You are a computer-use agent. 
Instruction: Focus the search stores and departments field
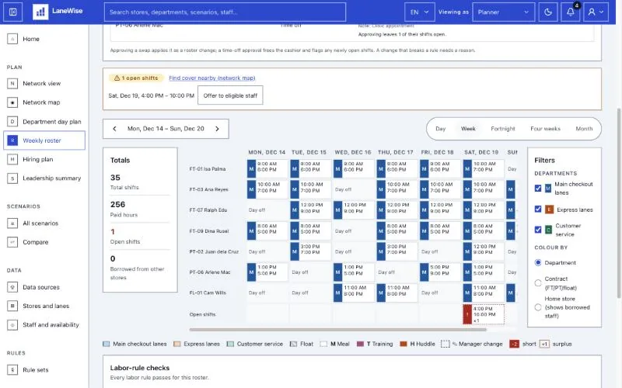pos(225,12)
